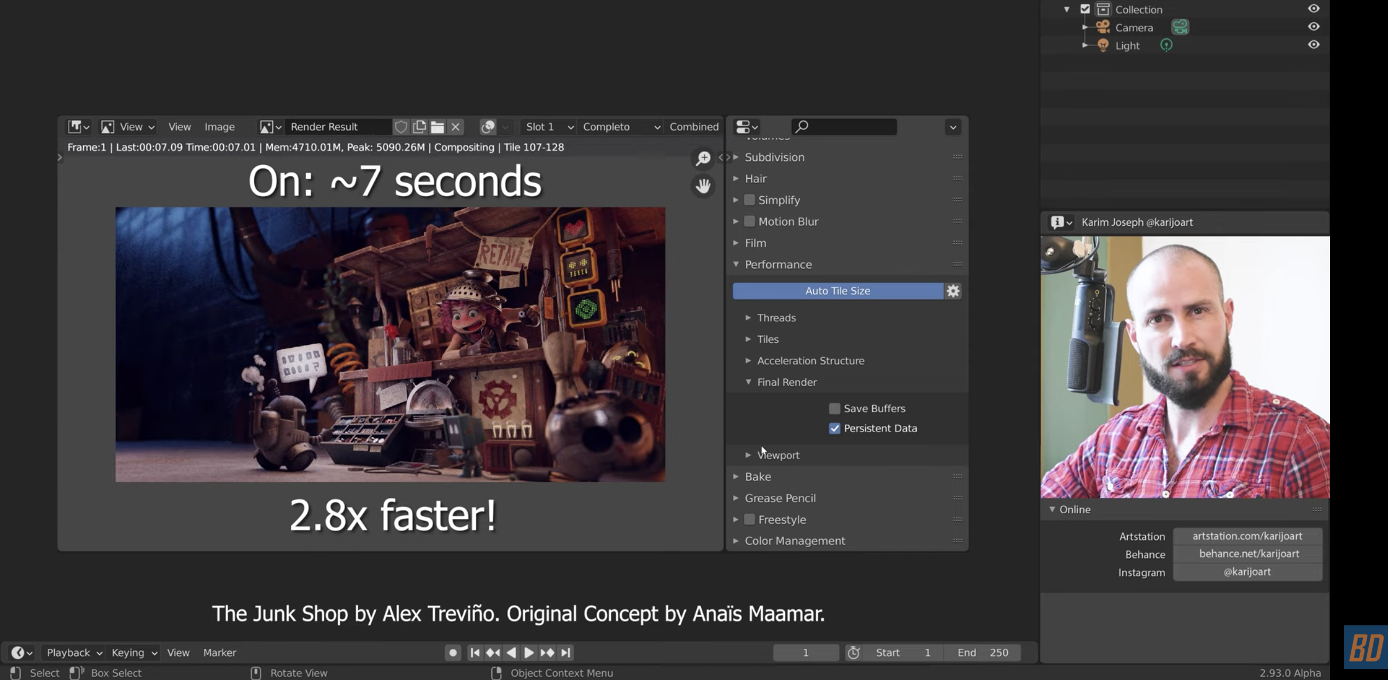Click the light data icon beside Light
This screenshot has height=680, width=1388.
1166,45
